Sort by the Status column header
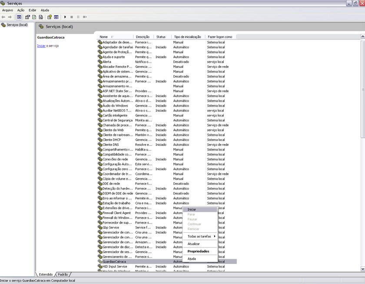Viewport: 365px width, 284px height. point(163,37)
